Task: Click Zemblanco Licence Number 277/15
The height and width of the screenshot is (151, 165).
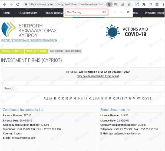Action: [x=17, y=115]
